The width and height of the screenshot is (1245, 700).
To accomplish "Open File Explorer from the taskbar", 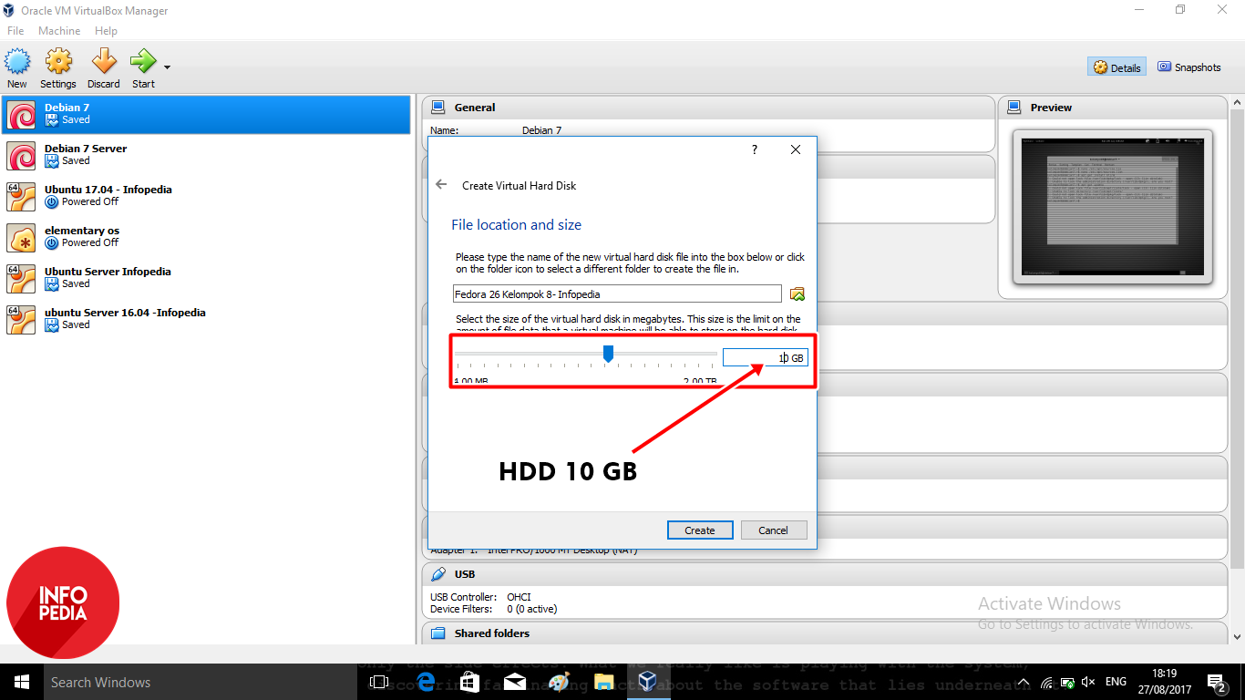I will click(x=603, y=682).
